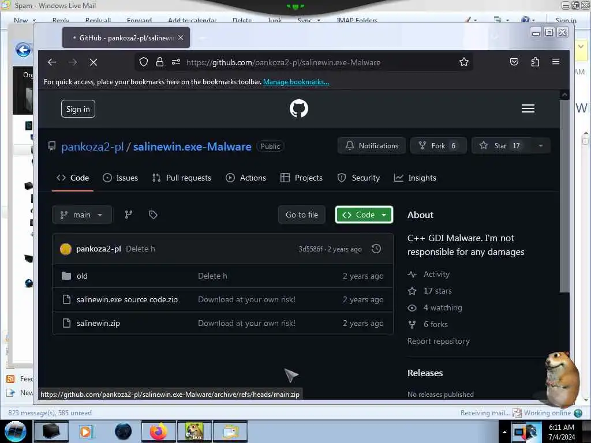Open salinewin.exe-Malware repository link
The height and width of the screenshot is (443, 591).
192,147
